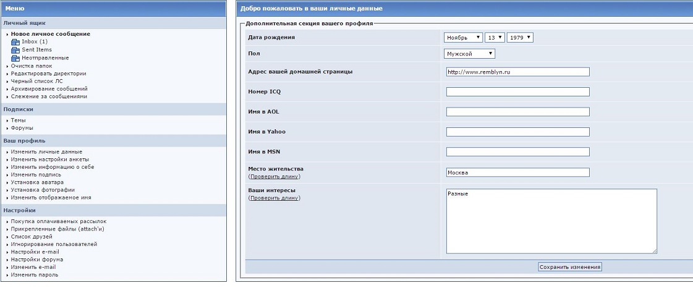693x288 pixels.
Task: Open the birth day dropdown 13
Action: point(495,38)
